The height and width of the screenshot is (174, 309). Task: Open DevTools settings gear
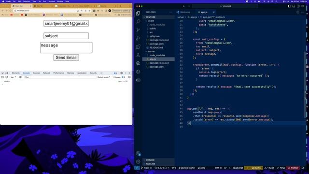click(x=122, y=73)
